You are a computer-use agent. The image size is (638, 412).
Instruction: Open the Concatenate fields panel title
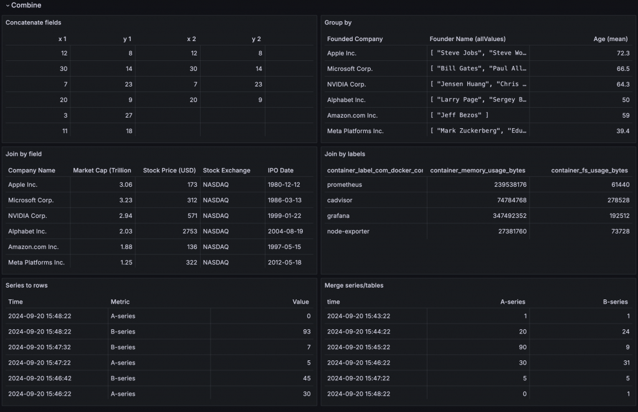(34, 23)
